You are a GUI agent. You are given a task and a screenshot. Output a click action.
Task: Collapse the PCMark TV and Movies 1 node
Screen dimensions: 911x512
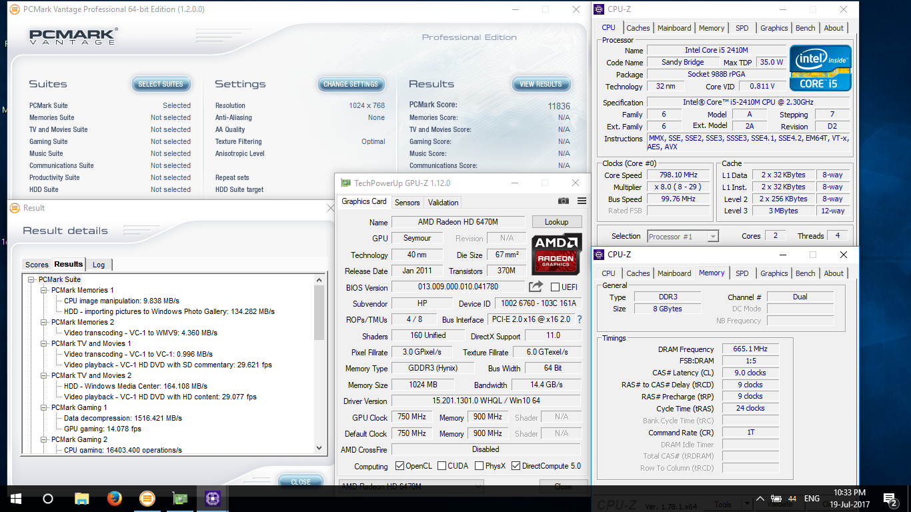[44, 343]
